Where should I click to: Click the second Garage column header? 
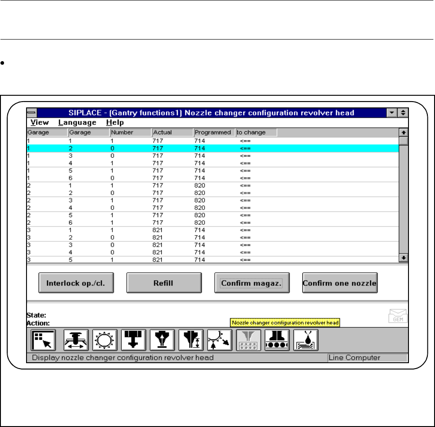[x=89, y=132]
